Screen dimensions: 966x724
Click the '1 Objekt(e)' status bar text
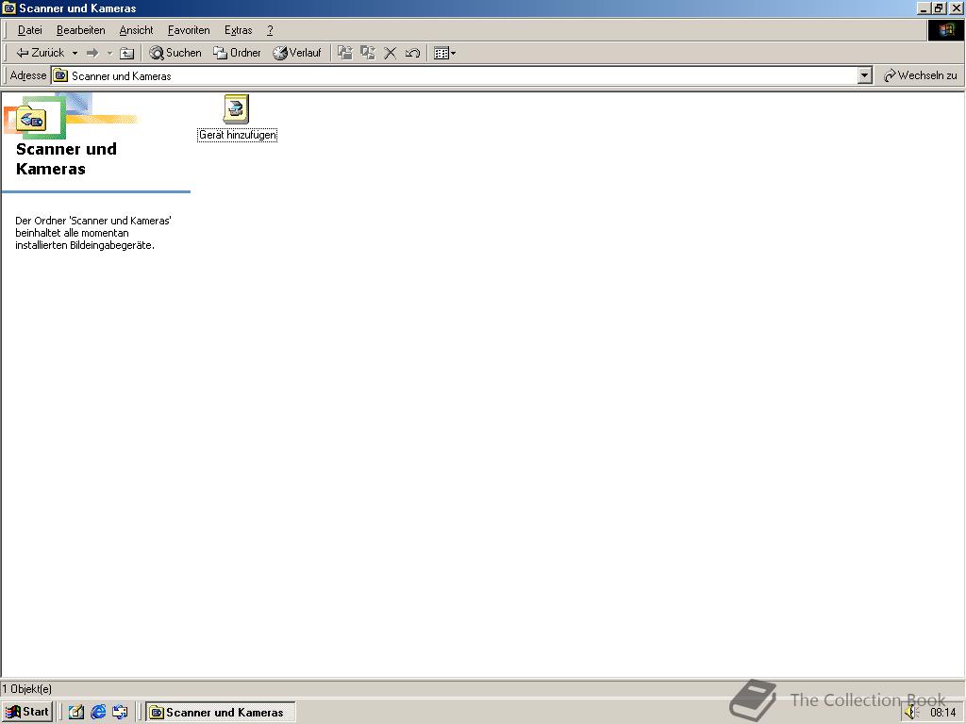pyautogui.click(x=26, y=688)
